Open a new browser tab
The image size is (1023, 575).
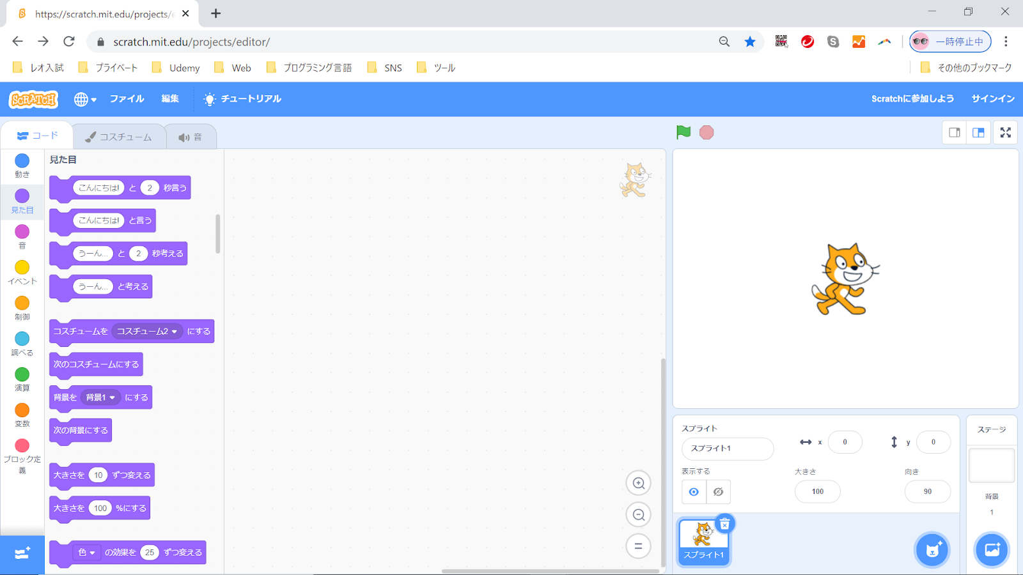pyautogui.click(x=216, y=13)
